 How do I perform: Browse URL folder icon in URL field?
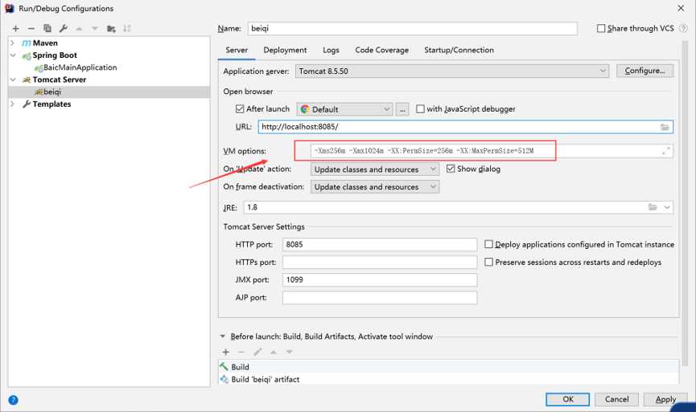[x=665, y=127]
